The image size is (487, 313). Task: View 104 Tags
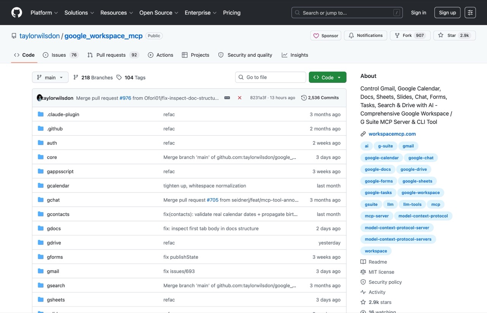[131, 77]
